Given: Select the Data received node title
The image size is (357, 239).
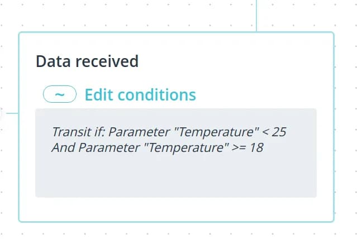Looking at the screenshot, I should (x=87, y=61).
